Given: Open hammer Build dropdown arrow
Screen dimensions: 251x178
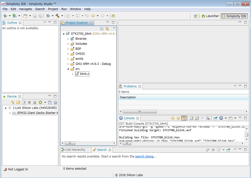Looking at the screenshot, I should coord(62,16).
